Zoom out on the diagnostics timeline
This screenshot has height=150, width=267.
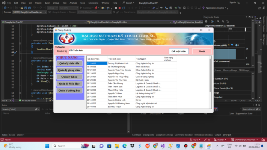[x=223, y=21]
